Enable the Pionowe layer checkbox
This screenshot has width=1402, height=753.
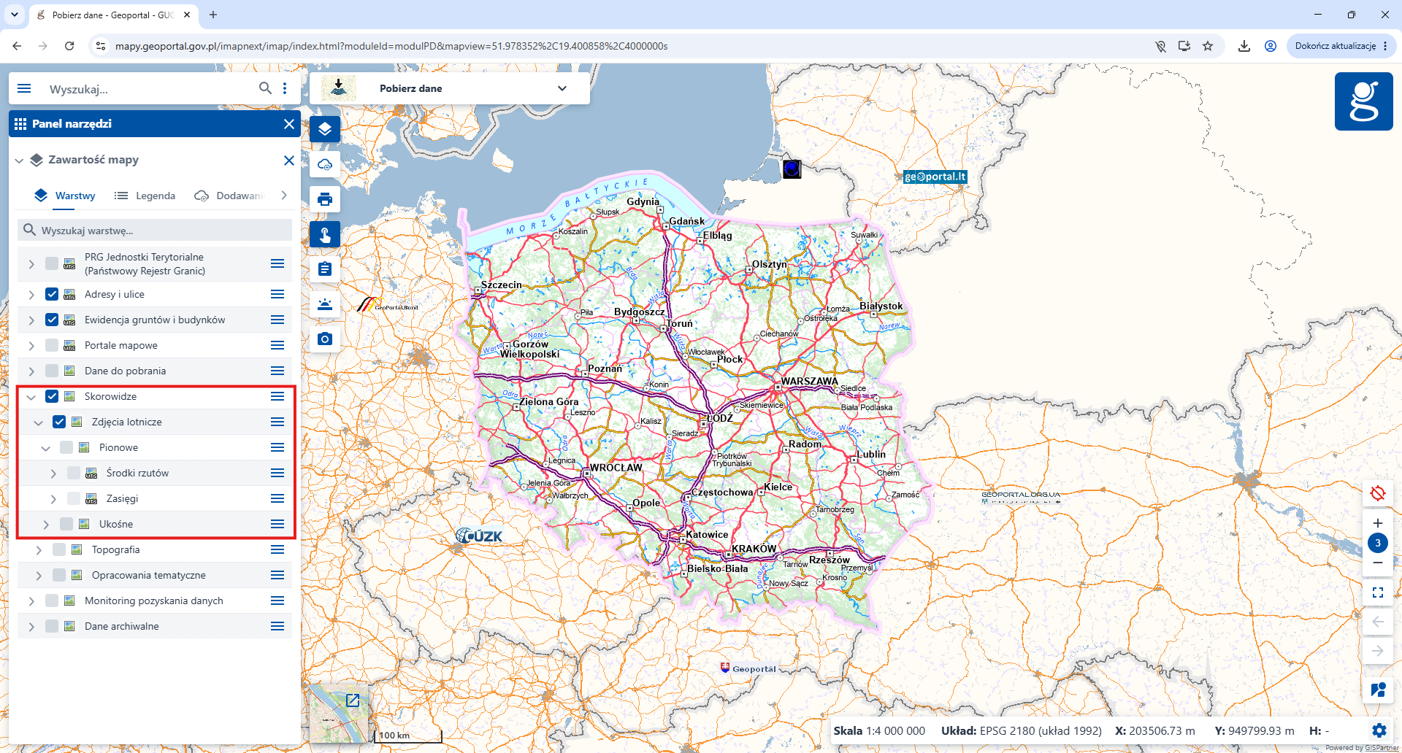tap(66, 447)
